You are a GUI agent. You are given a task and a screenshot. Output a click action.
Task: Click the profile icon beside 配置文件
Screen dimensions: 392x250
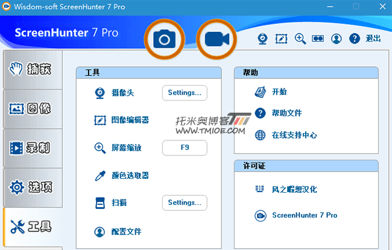tap(100, 232)
